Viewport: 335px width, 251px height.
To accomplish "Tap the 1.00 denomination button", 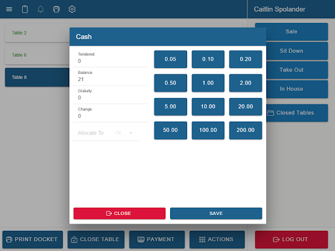I will click(208, 83).
